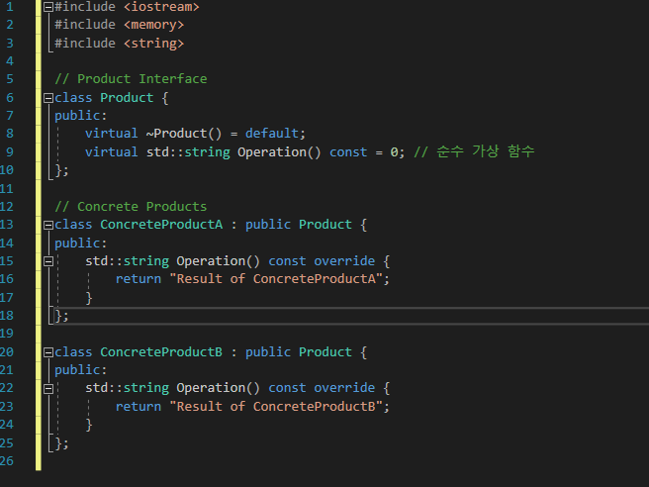Click string "Result of ConcreteProductA"
Screen dimensions: 649x487
click(276, 279)
